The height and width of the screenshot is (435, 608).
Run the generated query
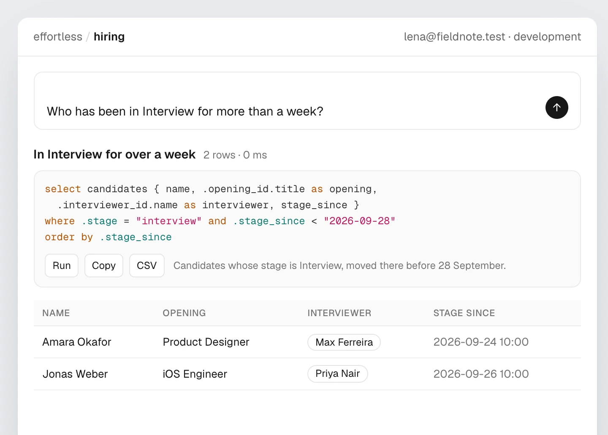[x=62, y=266]
